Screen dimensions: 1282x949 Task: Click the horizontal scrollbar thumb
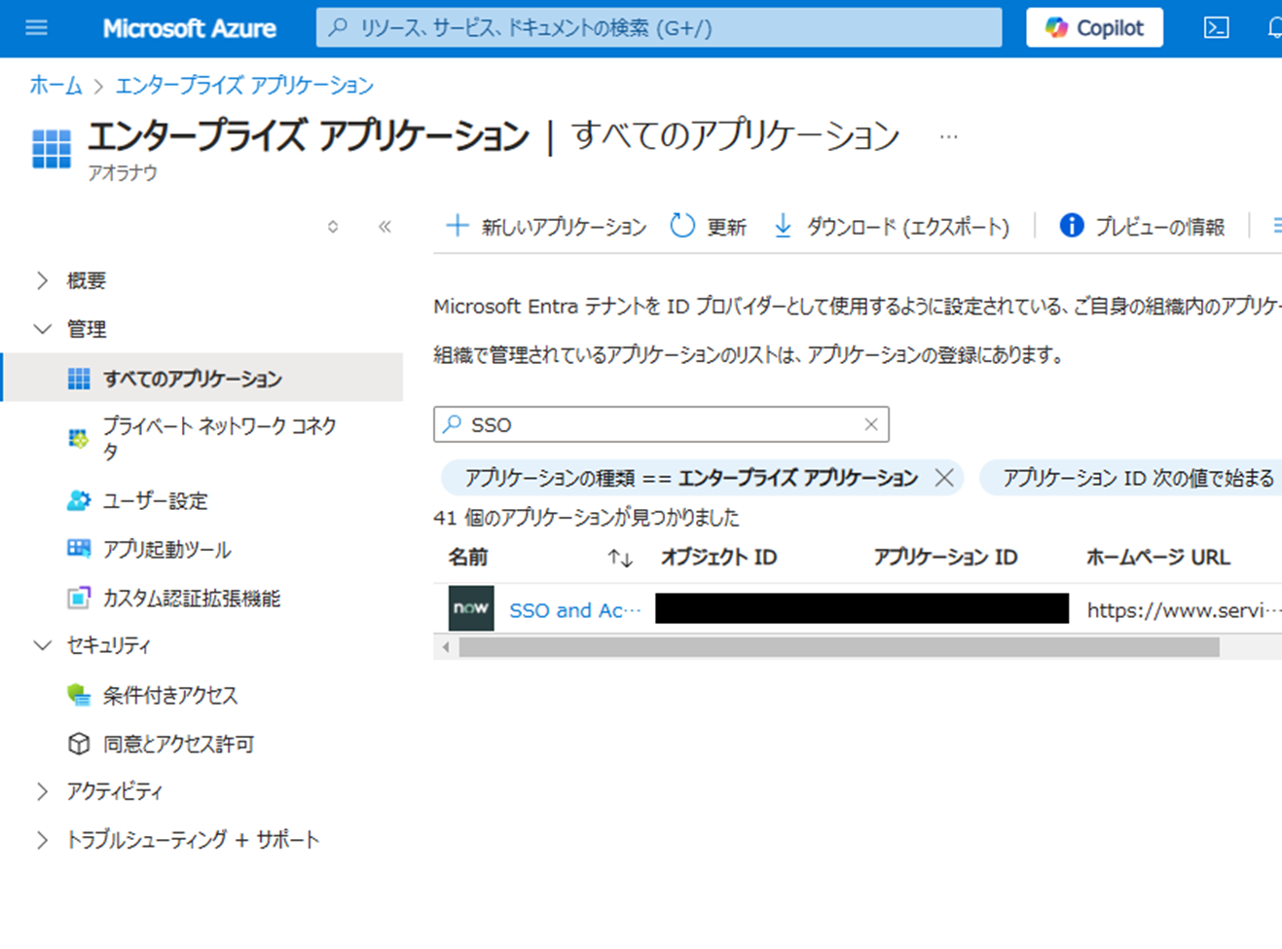839,647
